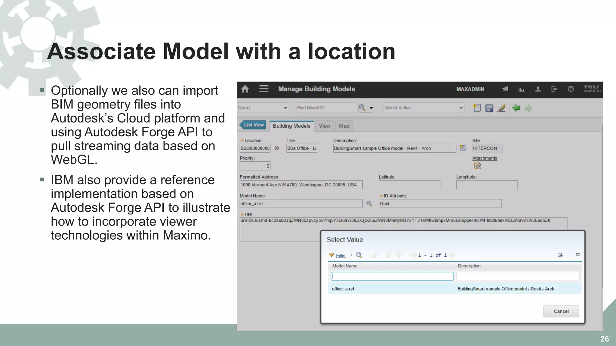Click the Description filter box

coord(518,276)
